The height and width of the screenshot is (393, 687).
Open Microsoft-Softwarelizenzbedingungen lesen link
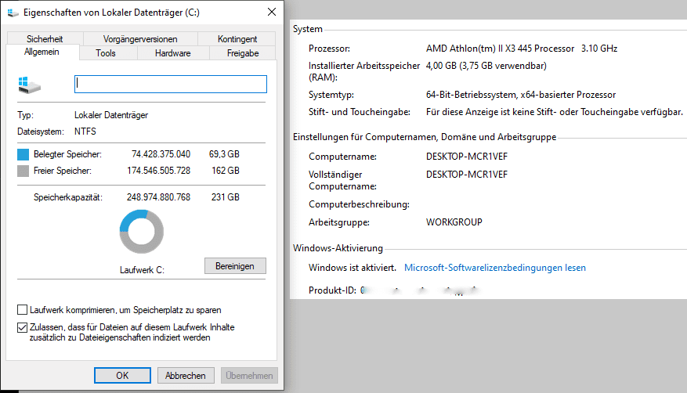494,268
